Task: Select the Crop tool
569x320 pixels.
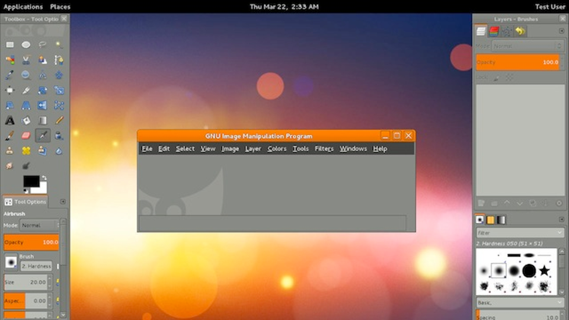Action: [26, 90]
